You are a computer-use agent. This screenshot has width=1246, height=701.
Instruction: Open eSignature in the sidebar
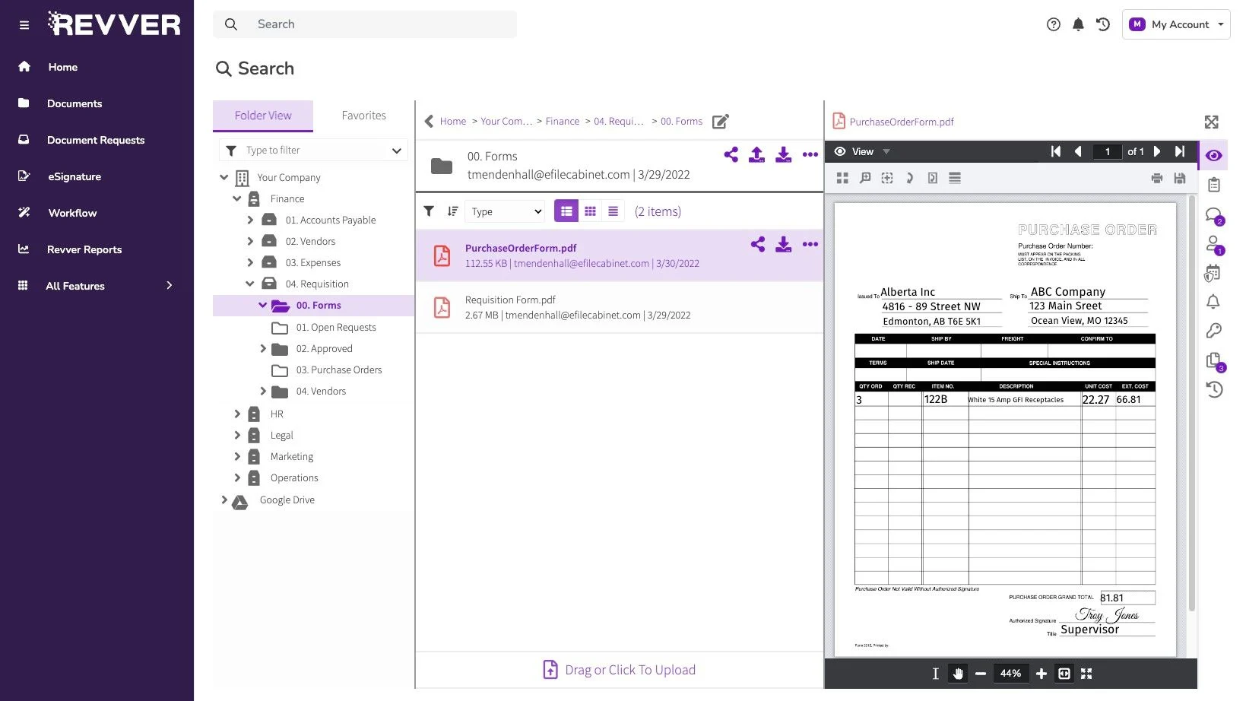pos(75,176)
